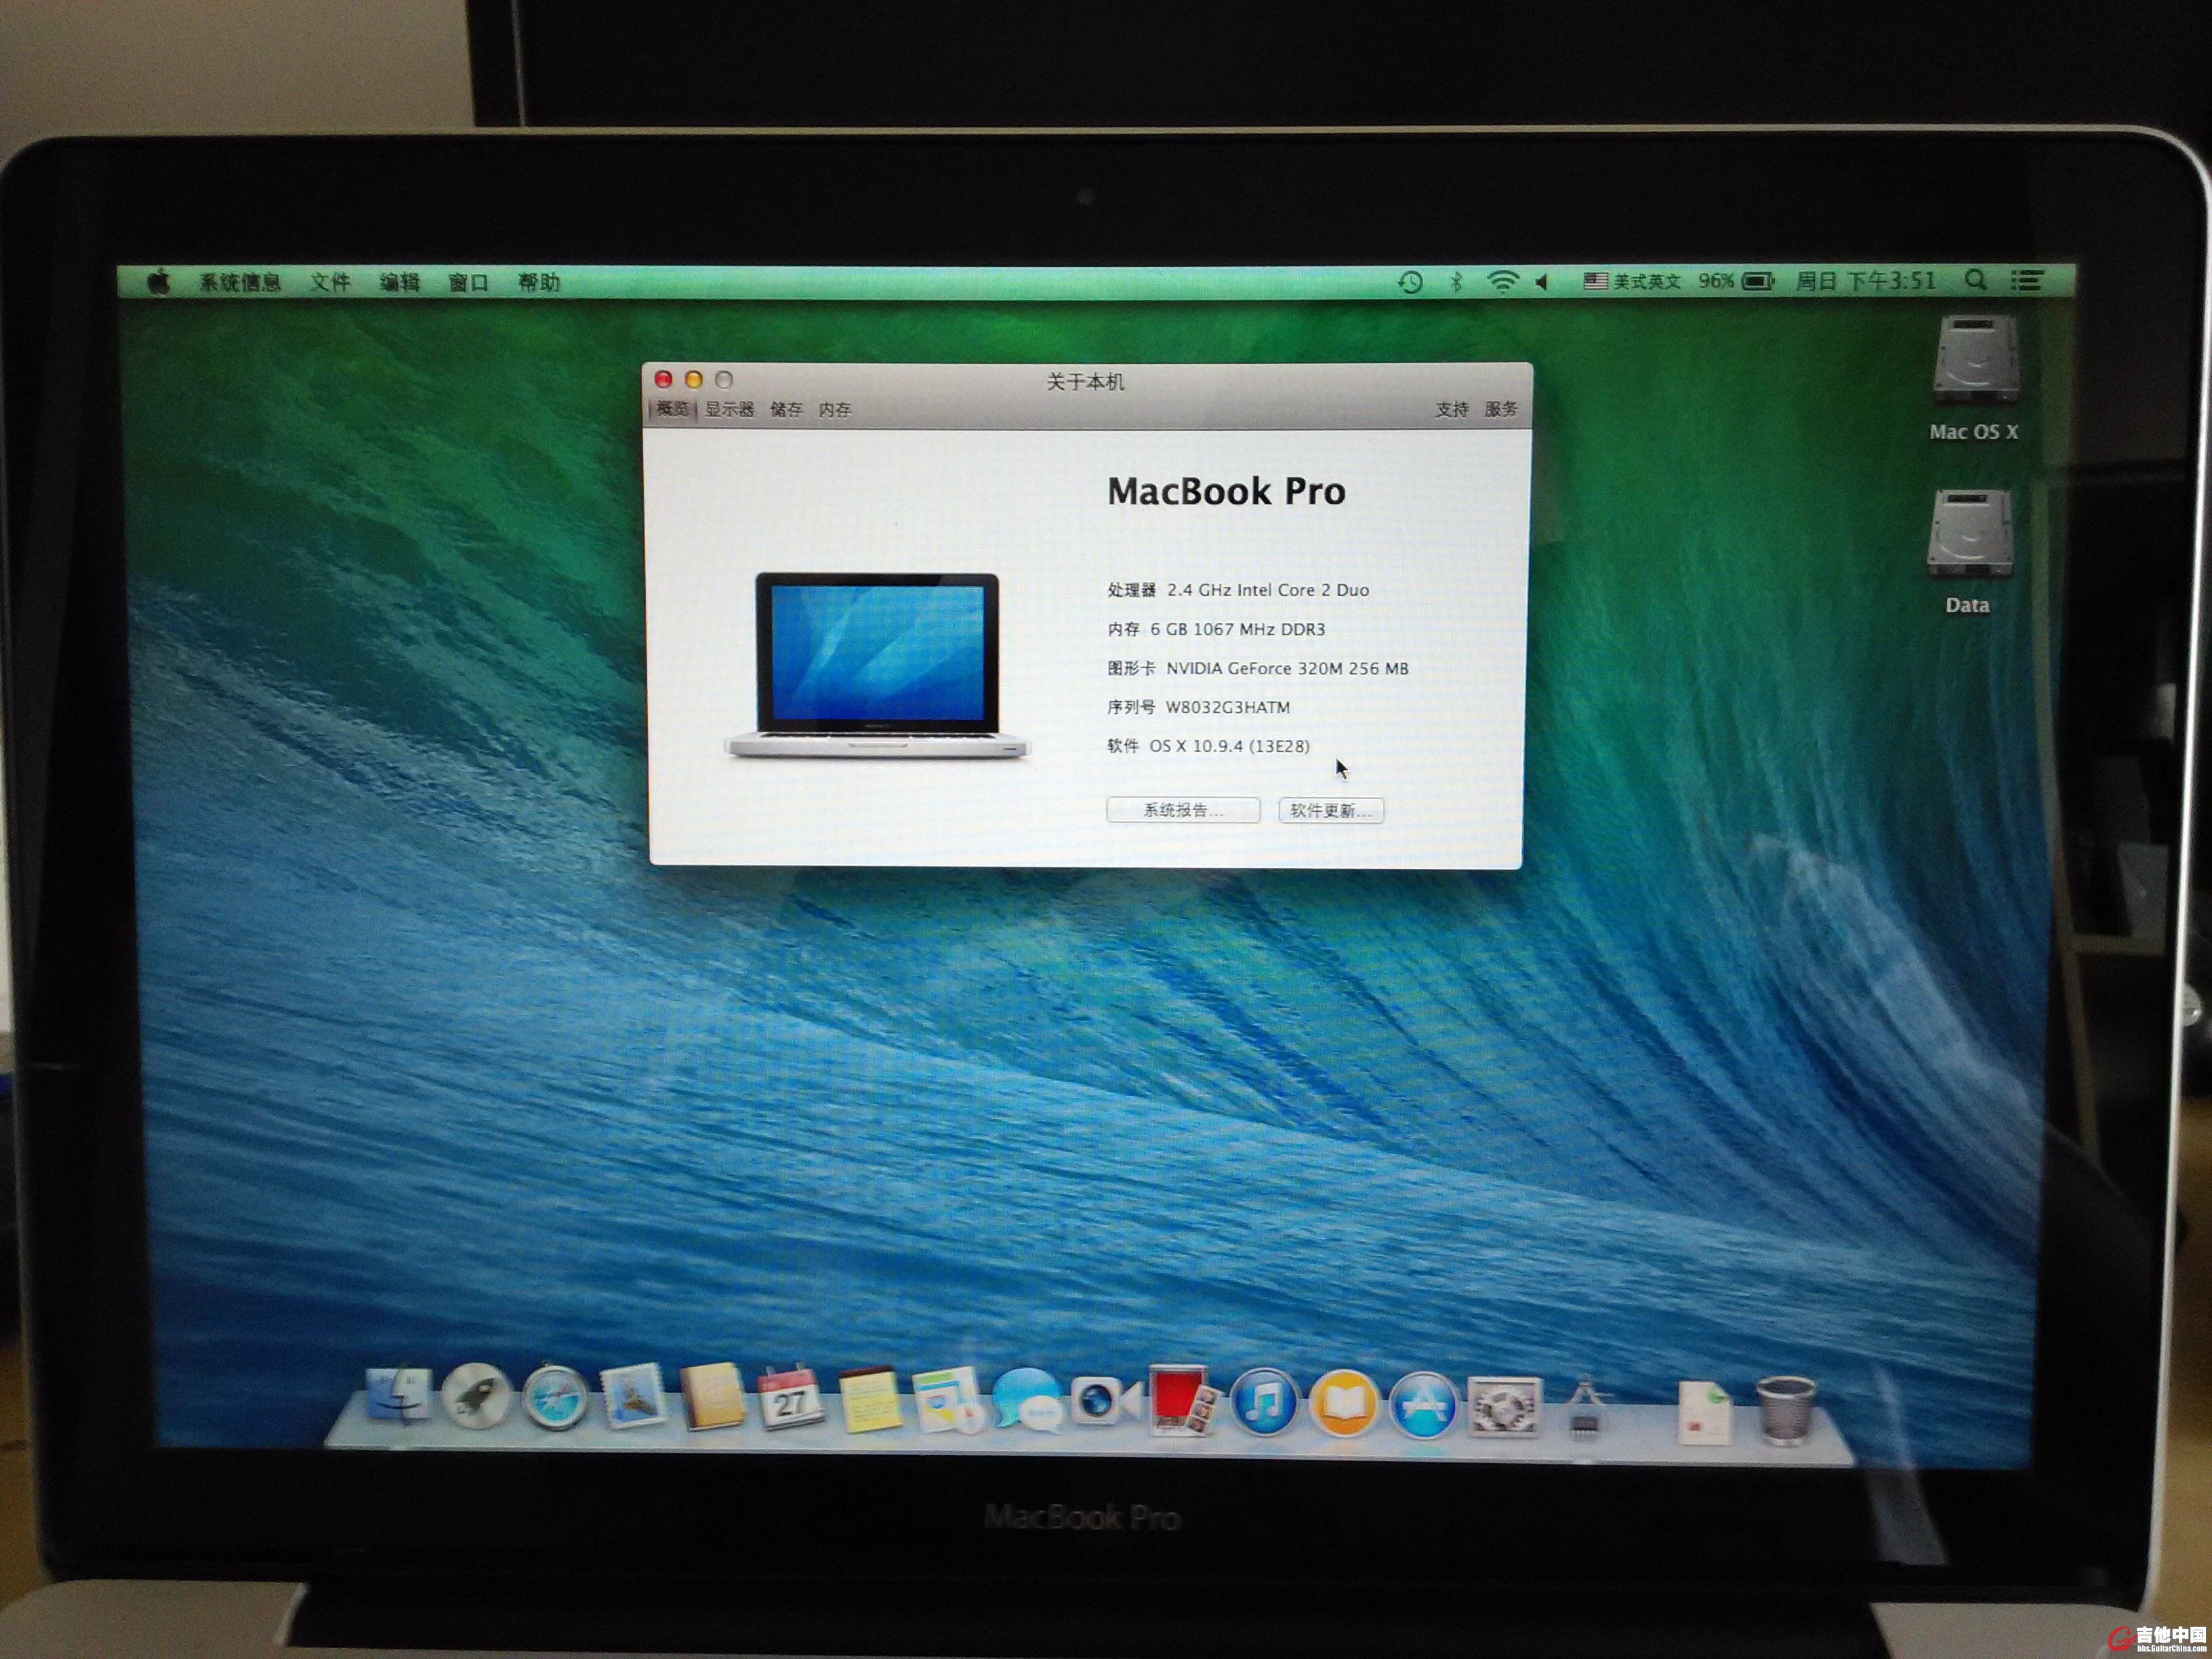The height and width of the screenshot is (1659, 2212).
Task: Minimize About window with yellow button
Action: point(694,379)
